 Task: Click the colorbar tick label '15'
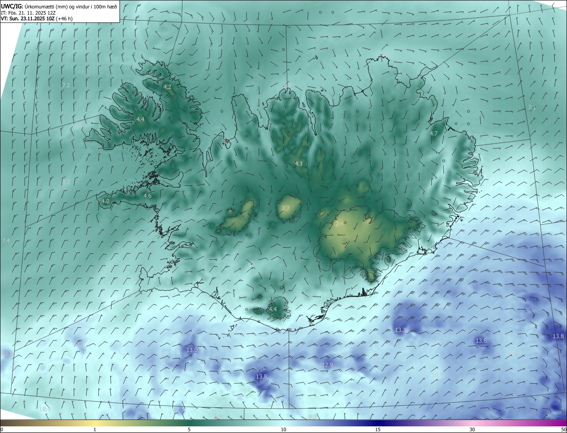378,429
